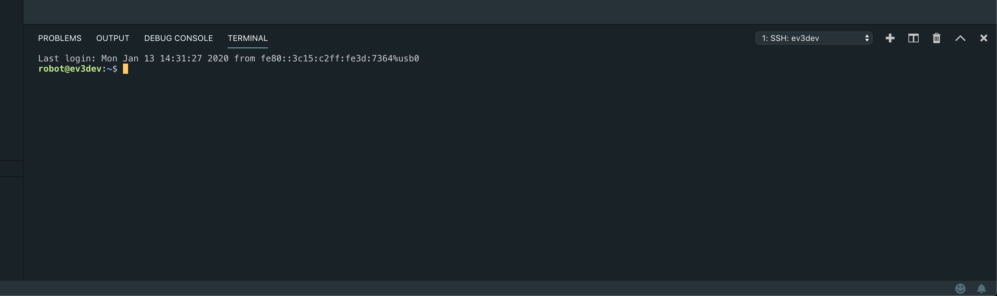Open notifications bell in status bar

(x=981, y=288)
